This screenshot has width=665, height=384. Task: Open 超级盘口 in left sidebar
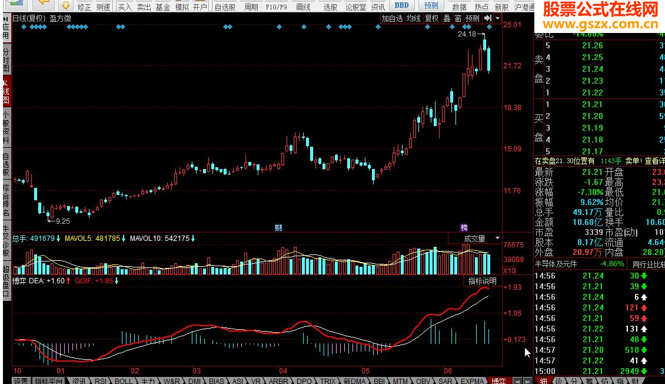pos(6,281)
